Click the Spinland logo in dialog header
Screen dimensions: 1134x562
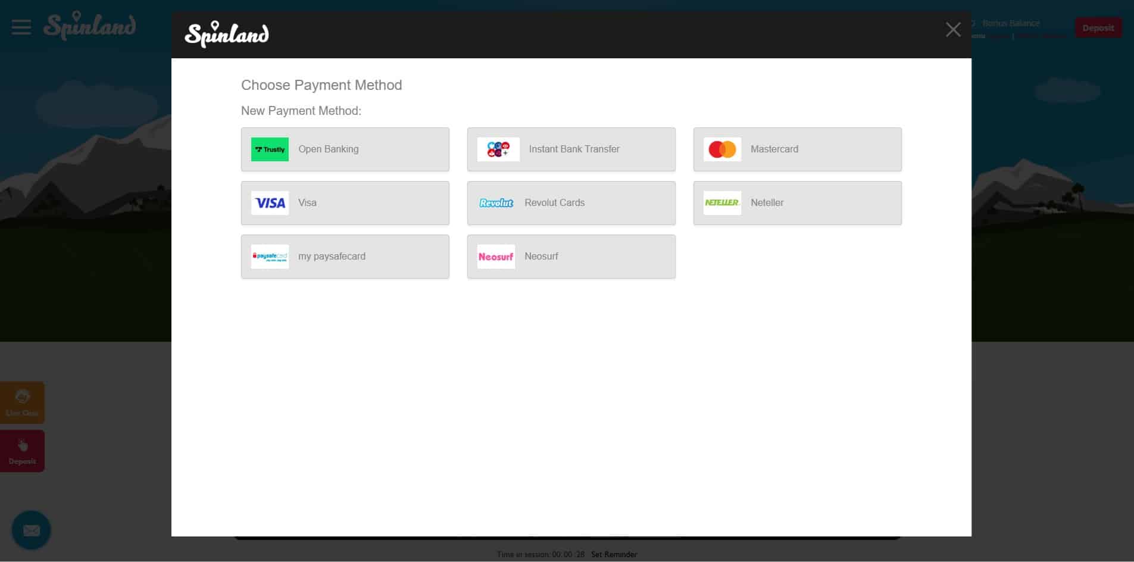point(227,34)
